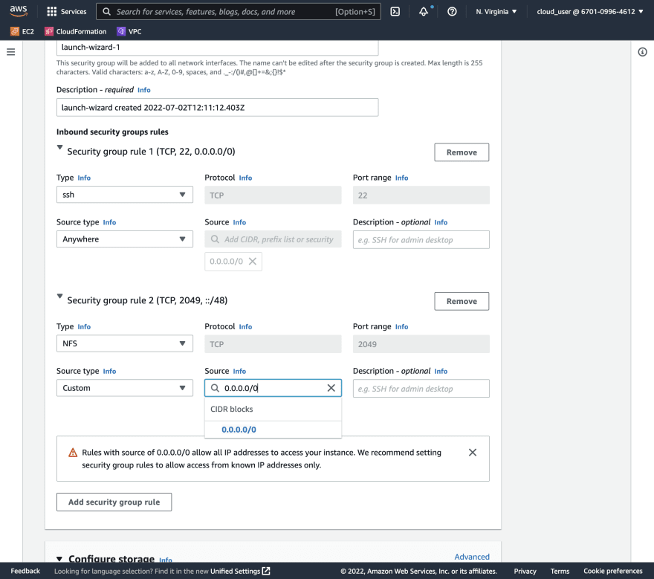This screenshot has height=579, width=654.
Task: Click the external link icon beside Unified Settings
Action: [266, 571]
